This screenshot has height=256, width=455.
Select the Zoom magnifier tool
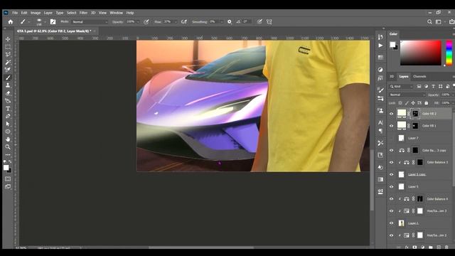[8, 147]
